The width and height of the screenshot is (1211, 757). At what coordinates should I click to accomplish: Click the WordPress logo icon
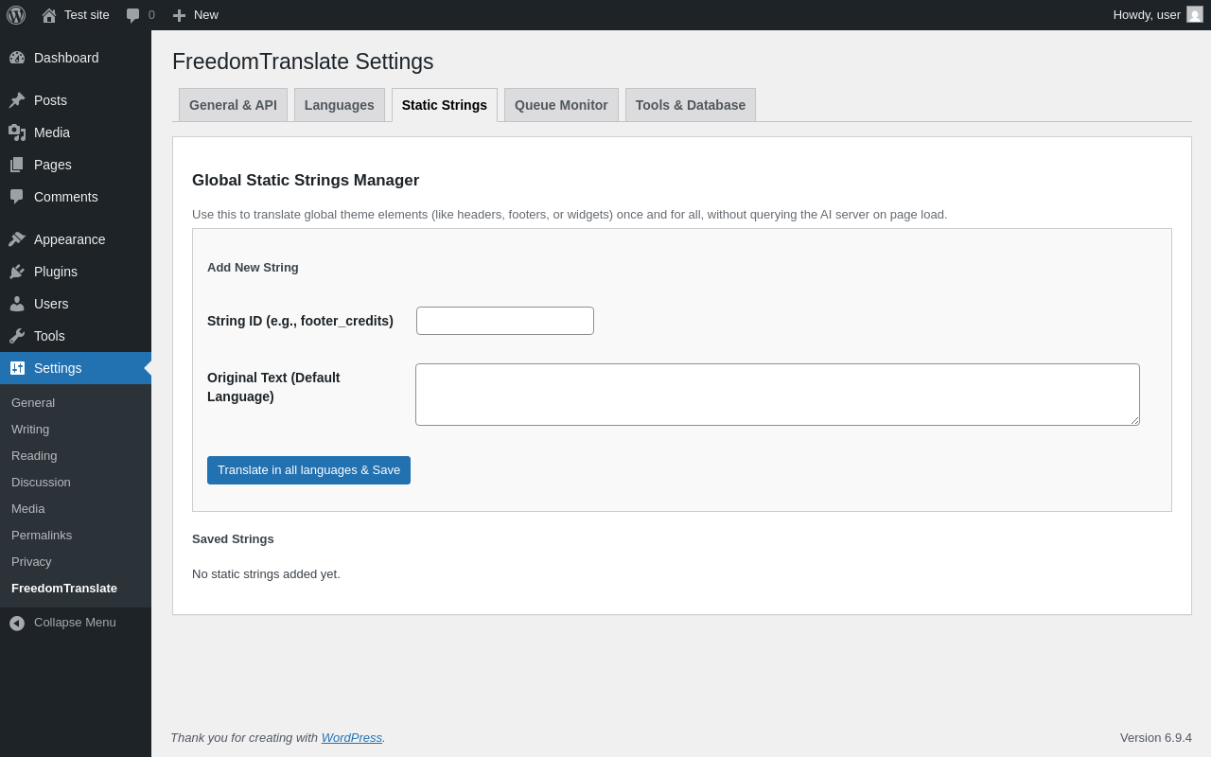click(x=16, y=15)
